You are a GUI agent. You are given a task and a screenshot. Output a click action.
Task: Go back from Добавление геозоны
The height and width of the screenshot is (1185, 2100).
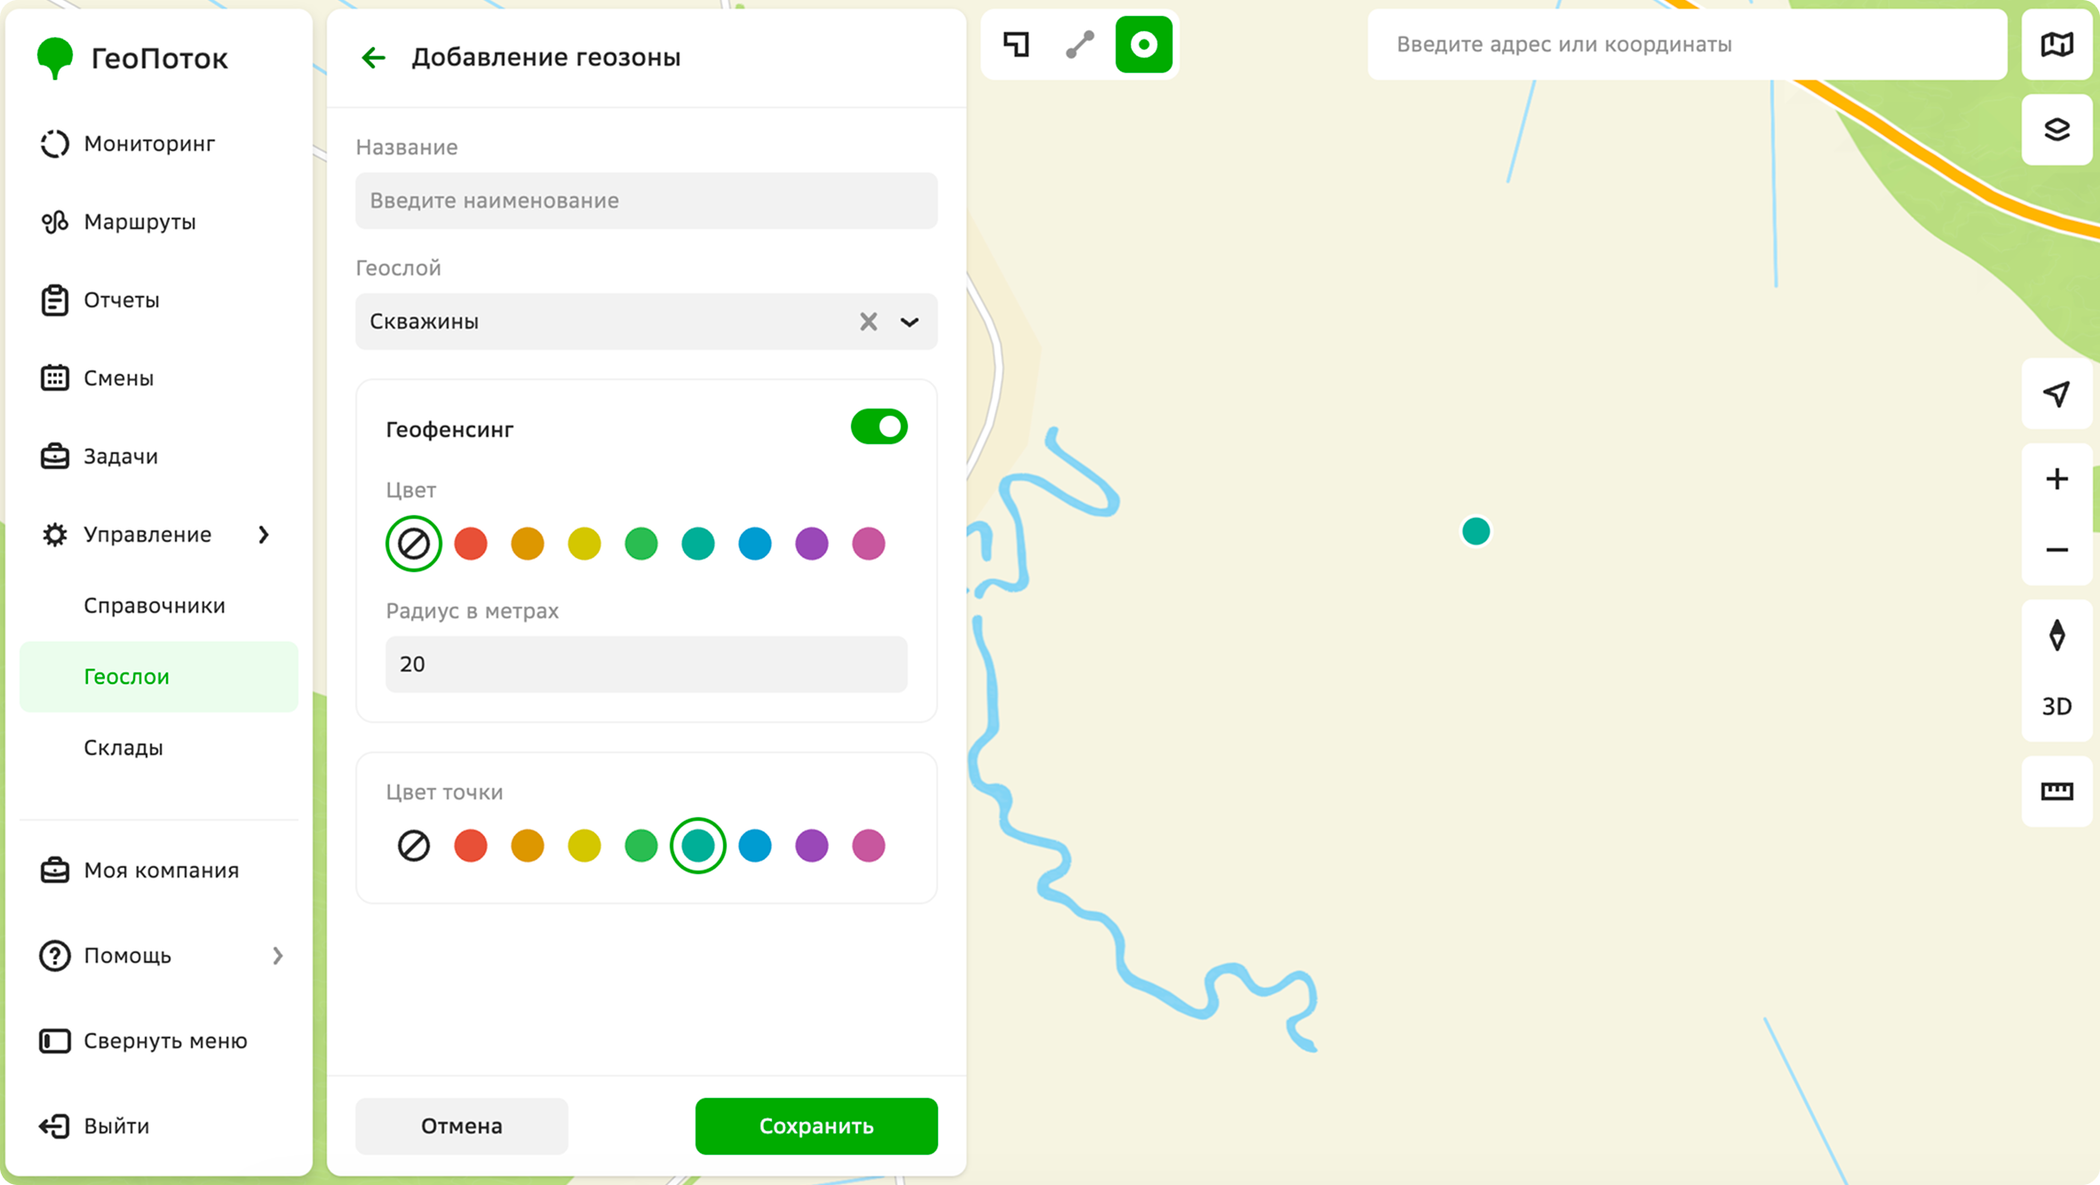click(373, 58)
